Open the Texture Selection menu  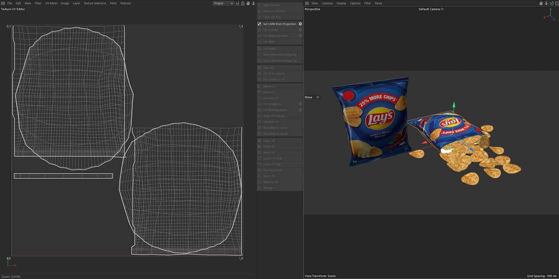[95, 3]
